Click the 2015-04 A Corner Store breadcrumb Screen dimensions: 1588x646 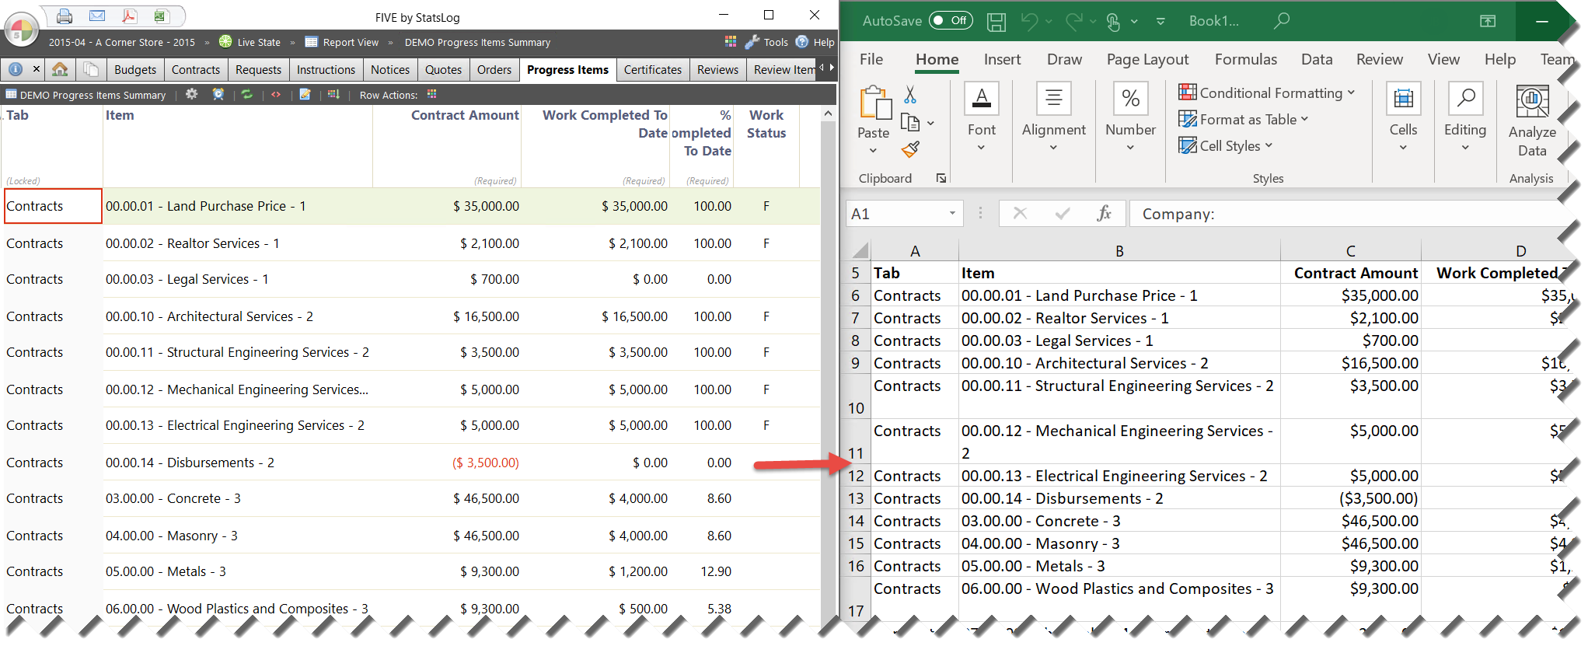[121, 42]
